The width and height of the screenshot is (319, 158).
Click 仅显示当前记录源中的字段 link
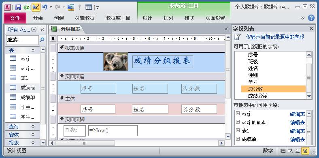pyautogui.click(x=275, y=37)
